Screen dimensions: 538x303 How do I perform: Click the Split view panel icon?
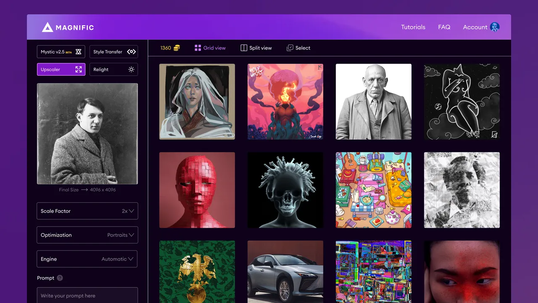point(244,48)
